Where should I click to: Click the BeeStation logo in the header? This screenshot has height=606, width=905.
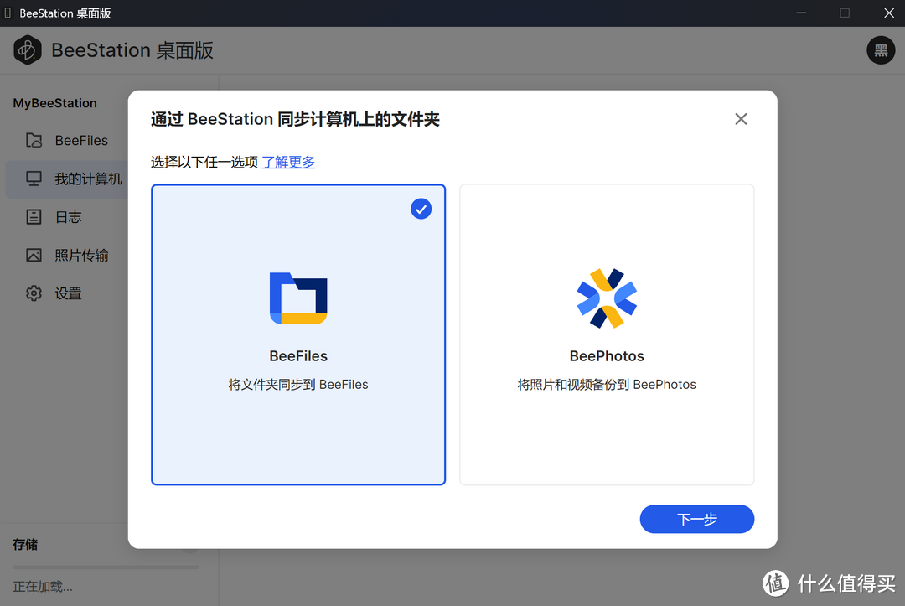click(x=27, y=49)
